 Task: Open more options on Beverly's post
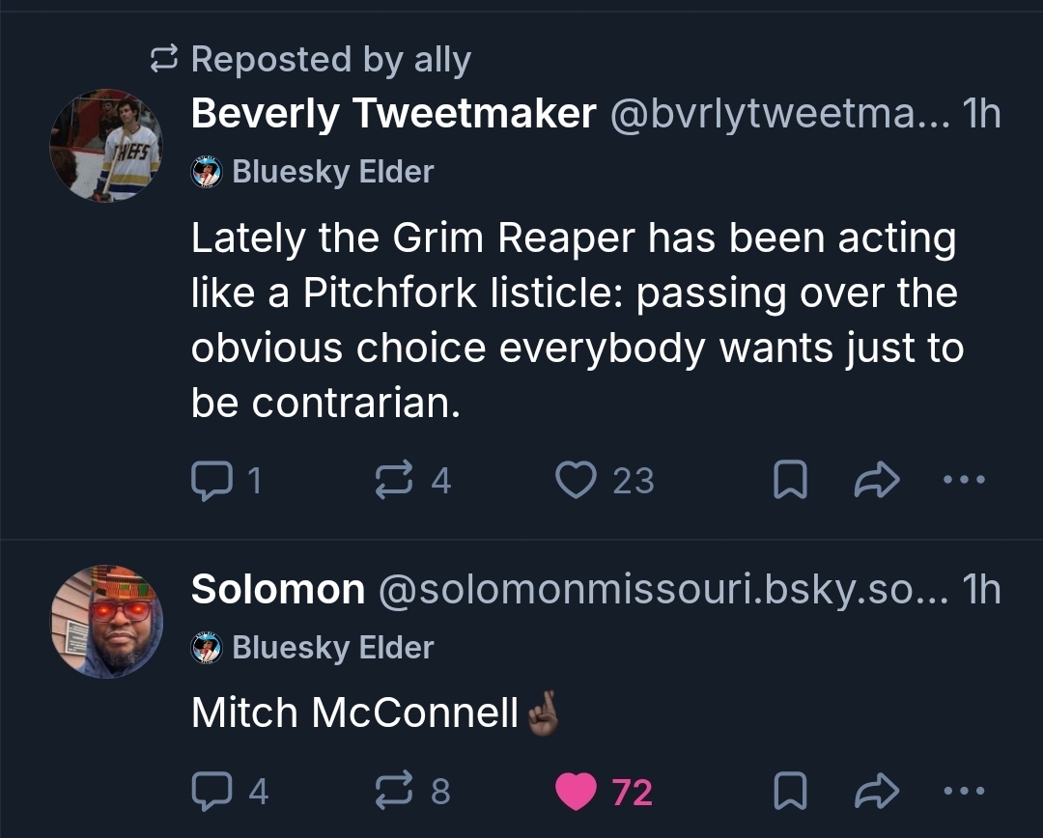(965, 480)
